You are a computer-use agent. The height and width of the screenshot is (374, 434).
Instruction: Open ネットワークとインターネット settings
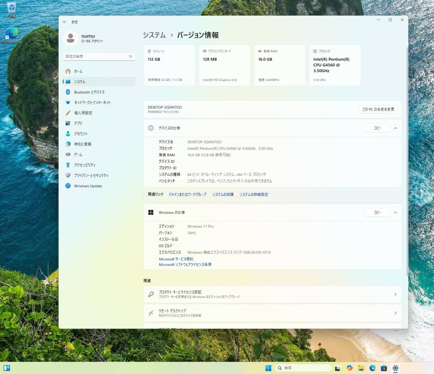point(99,102)
